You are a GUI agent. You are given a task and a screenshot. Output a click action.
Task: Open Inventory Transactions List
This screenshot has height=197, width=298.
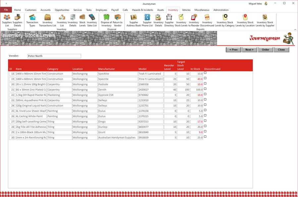[47, 21]
